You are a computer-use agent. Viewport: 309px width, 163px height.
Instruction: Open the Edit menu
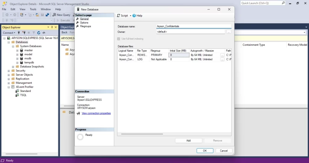13,9
